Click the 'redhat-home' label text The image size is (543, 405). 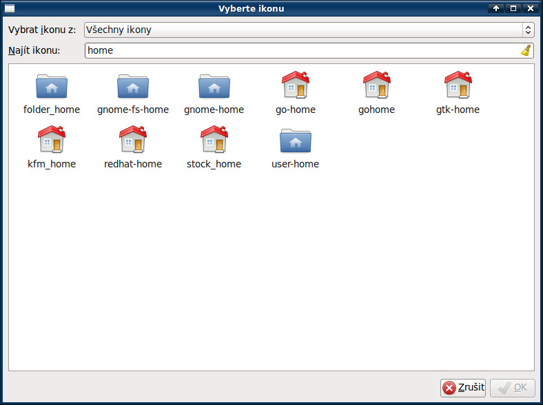click(x=133, y=164)
